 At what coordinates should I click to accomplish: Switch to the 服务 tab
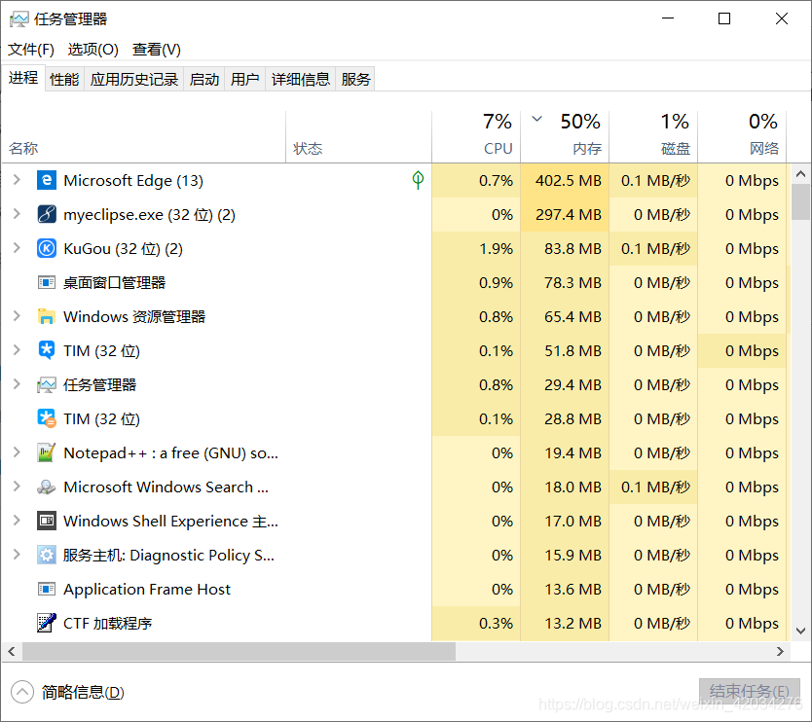pyautogui.click(x=355, y=79)
